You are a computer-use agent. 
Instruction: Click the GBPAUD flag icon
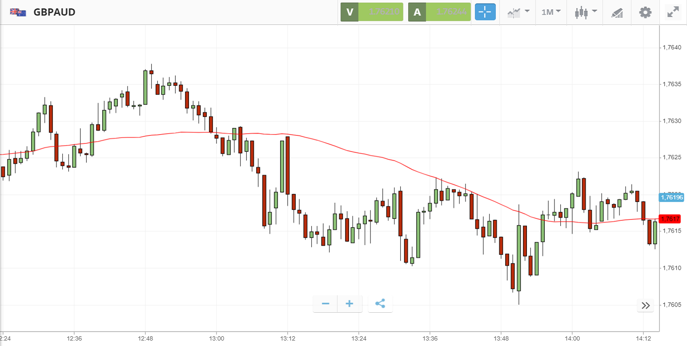tap(18, 12)
